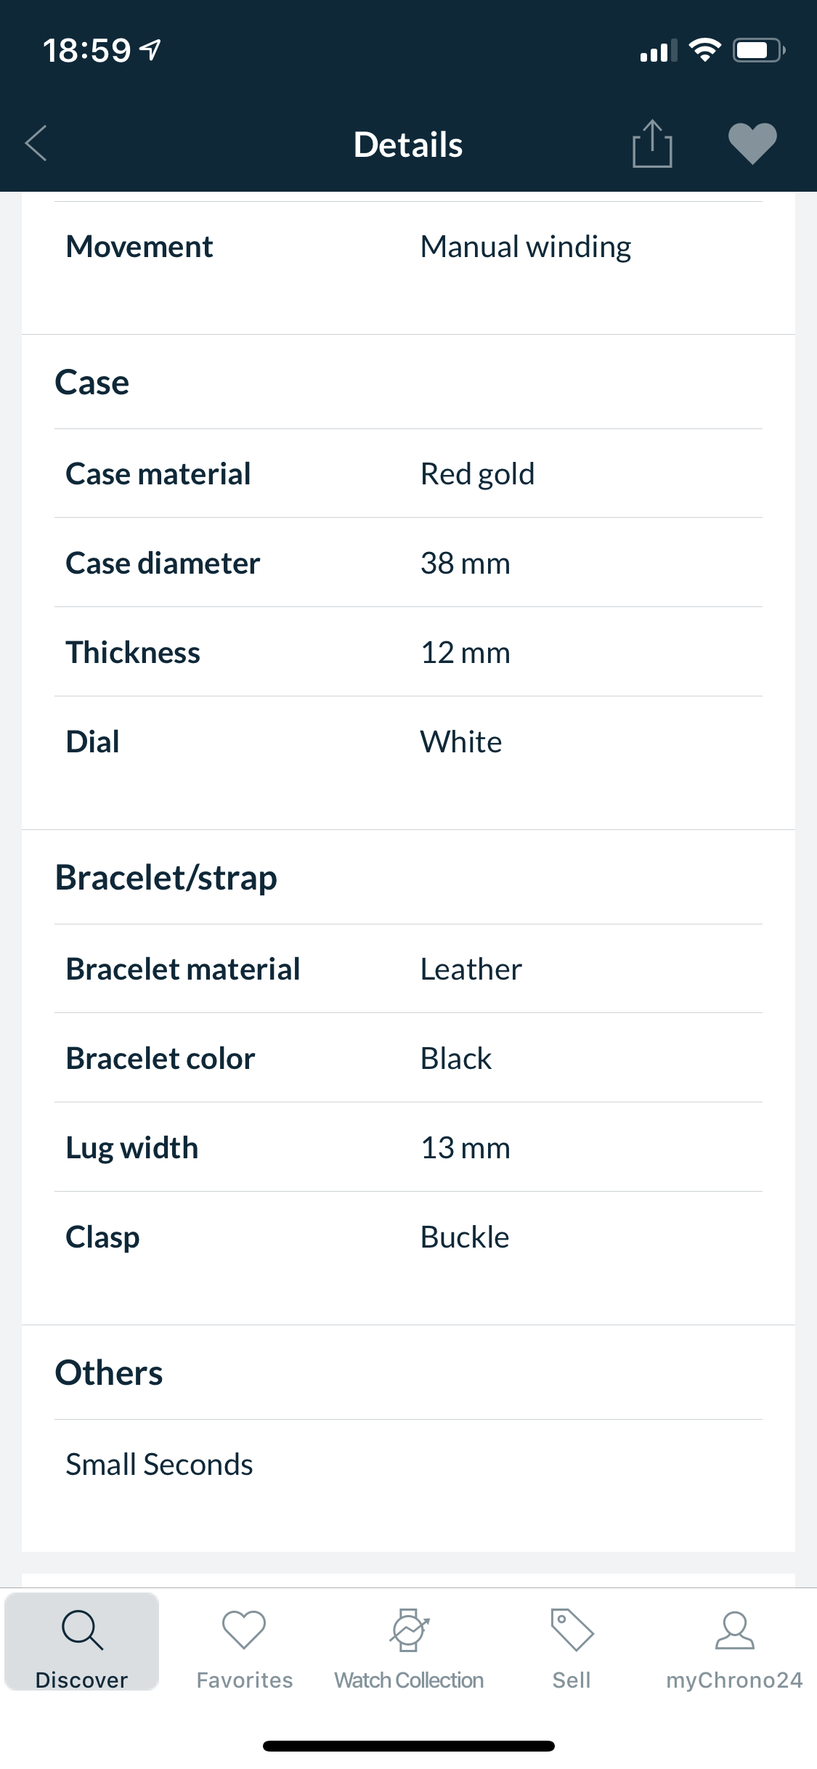Screen dimensions: 817x1769
Task: Tap the Case section heading
Action: click(x=92, y=383)
